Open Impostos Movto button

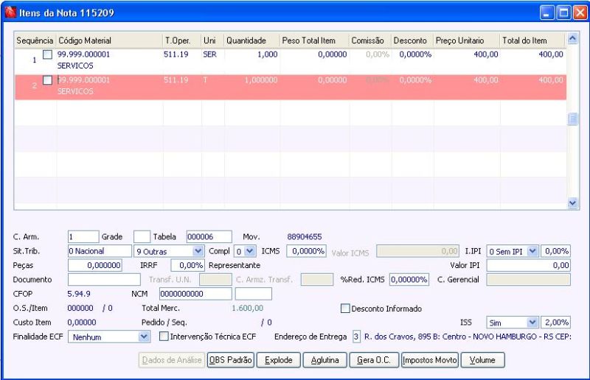(430, 360)
